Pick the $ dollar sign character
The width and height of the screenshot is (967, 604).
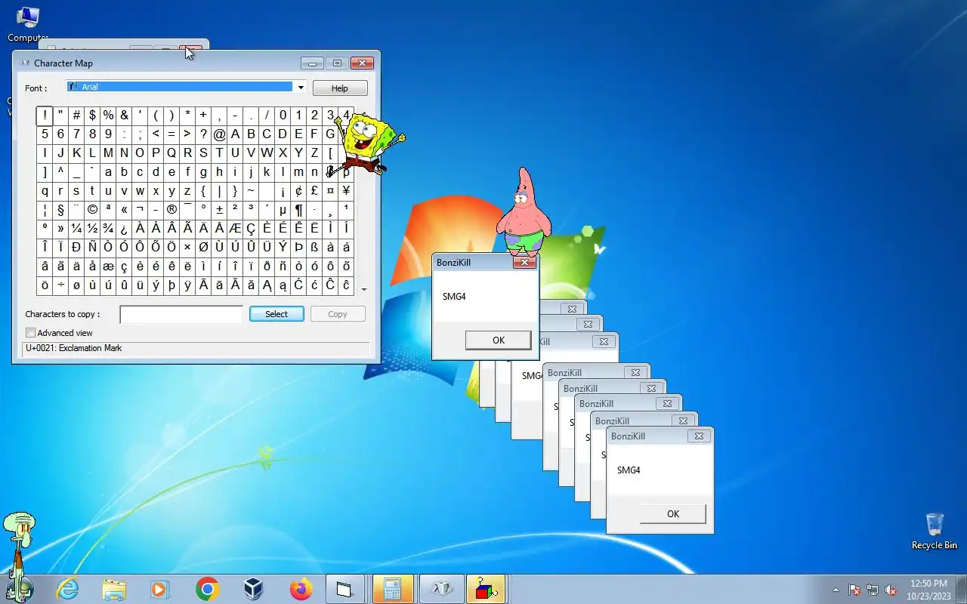point(92,116)
